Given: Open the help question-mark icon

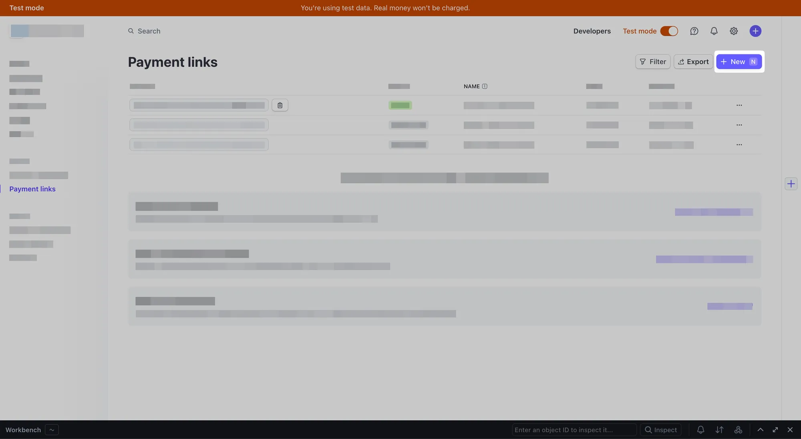Looking at the screenshot, I should tap(694, 31).
